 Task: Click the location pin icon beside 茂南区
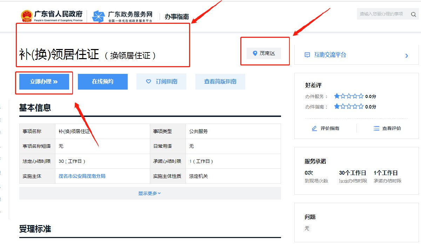255,54
